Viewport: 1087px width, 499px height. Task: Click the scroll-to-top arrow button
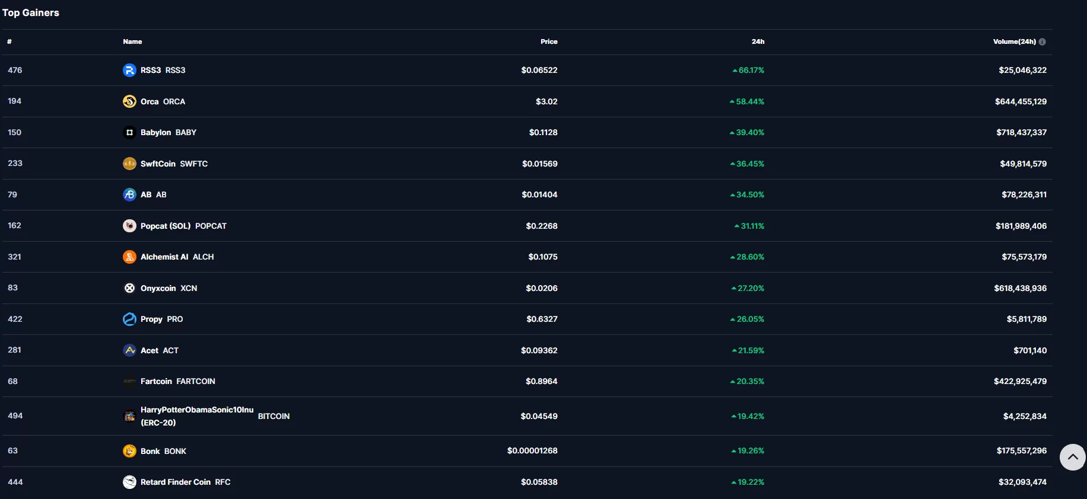pos(1073,457)
